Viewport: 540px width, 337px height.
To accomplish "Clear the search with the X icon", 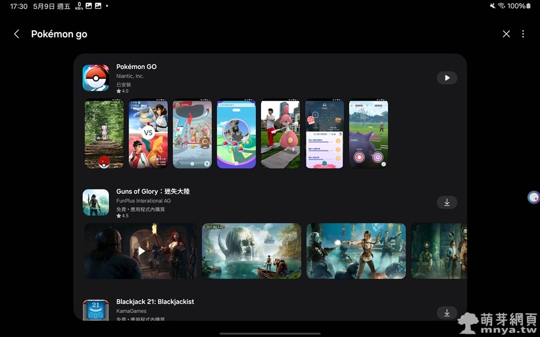I will (506, 34).
